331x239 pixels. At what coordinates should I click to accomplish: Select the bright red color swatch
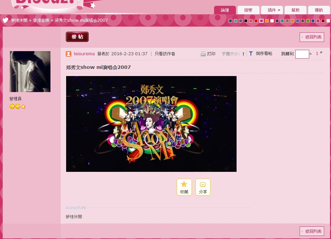point(256,21)
